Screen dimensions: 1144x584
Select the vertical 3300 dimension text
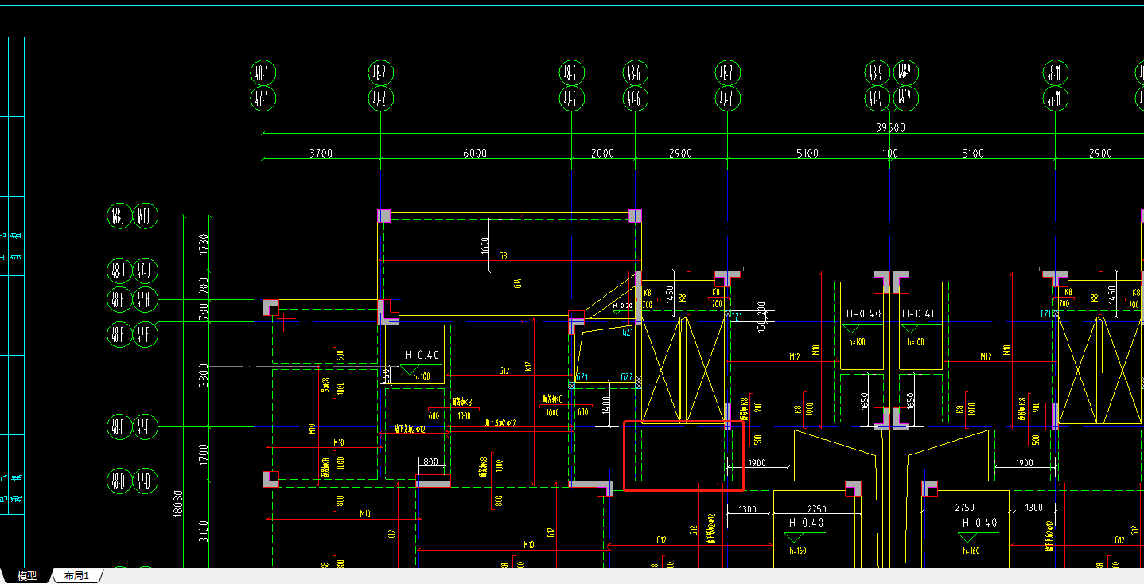pyautogui.click(x=204, y=374)
